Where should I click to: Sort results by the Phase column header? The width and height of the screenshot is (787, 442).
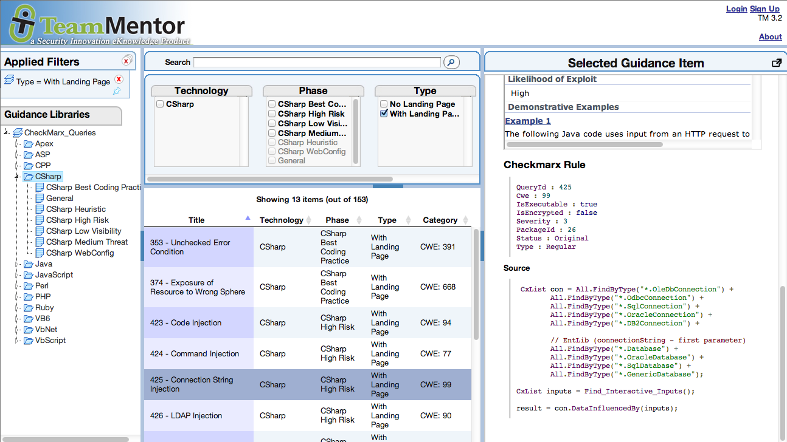pos(341,220)
